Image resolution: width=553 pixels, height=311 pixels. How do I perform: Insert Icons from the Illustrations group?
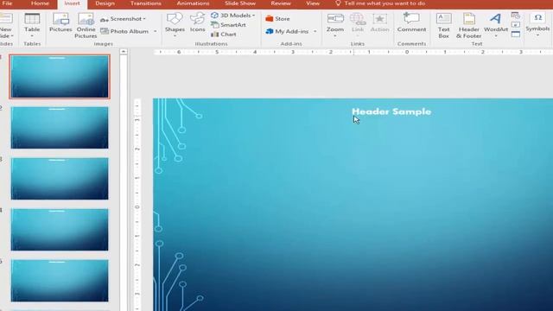198,22
